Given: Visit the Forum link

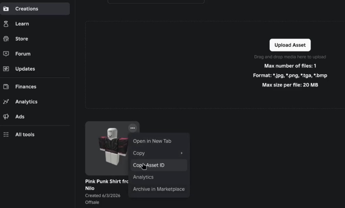Looking at the screenshot, I should point(23,54).
